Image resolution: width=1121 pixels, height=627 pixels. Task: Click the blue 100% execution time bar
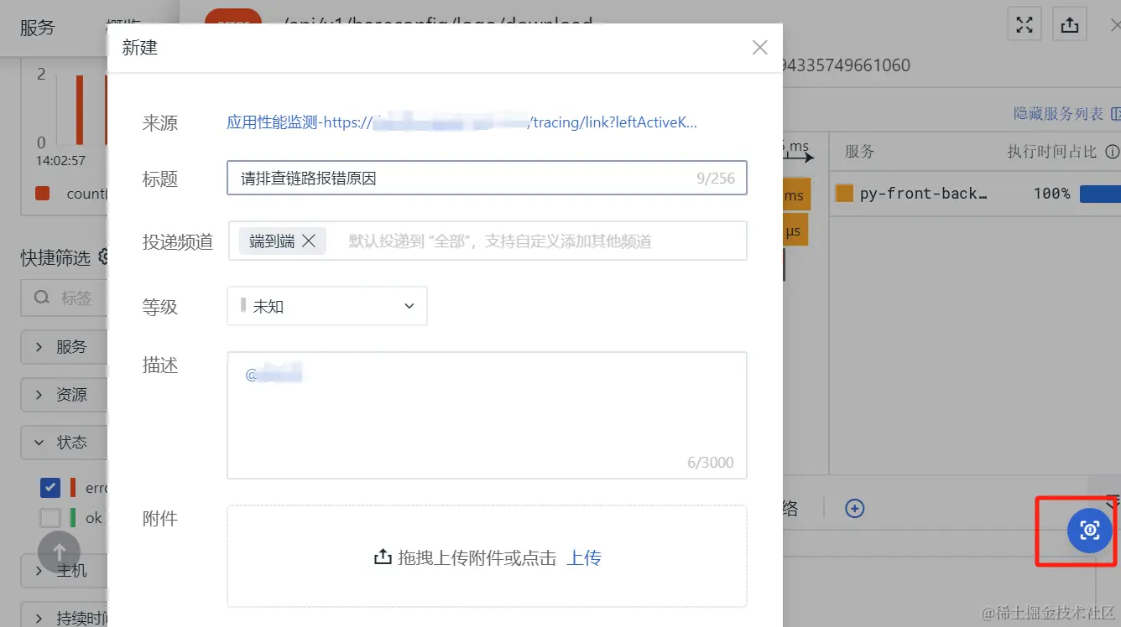[1100, 194]
